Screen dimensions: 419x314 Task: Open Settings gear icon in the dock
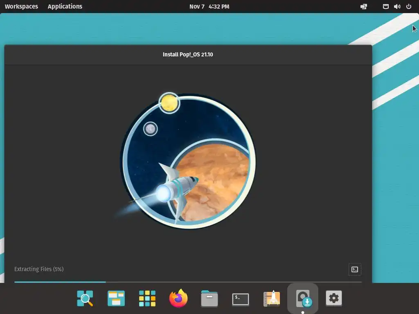334,298
